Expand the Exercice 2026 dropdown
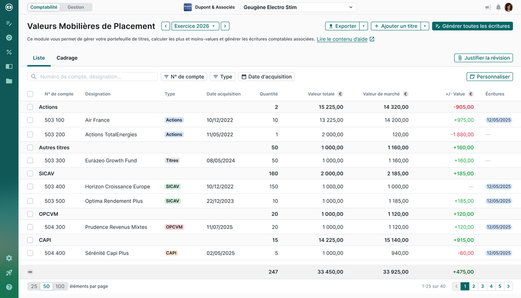521x298 pixels. click(196, 26)
